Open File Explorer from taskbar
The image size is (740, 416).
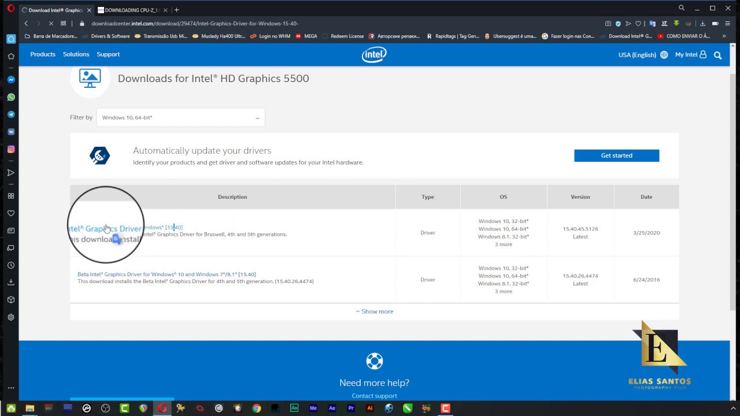pyautogui.click(x=29, y=408)
